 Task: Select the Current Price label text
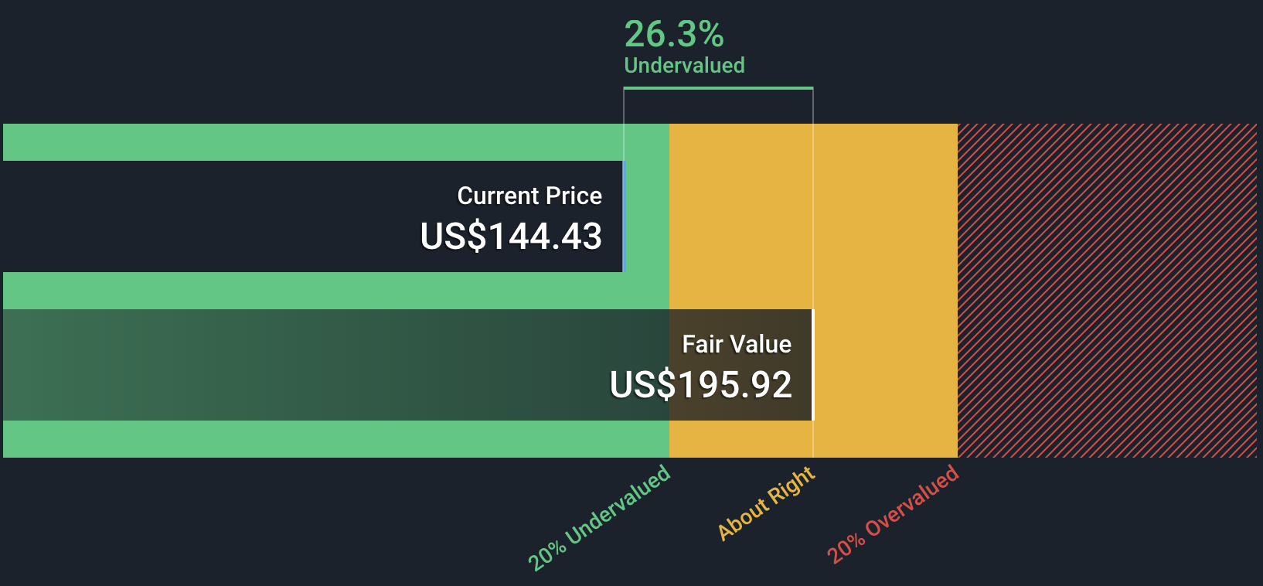point(529,196)
